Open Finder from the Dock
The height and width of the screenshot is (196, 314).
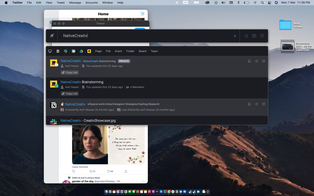(x=106, y=192)
